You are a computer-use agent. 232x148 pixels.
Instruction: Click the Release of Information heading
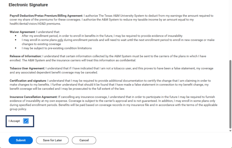point(26,56)
